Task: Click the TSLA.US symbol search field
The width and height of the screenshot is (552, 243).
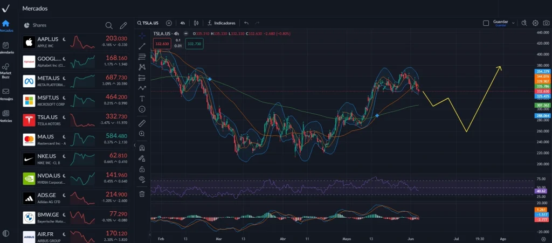Action: point(148,23)
